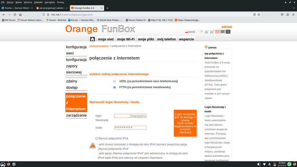Launch Firefox from taskbar panel
This screenshot has height=167, width=297.
(x=9, y=164)
